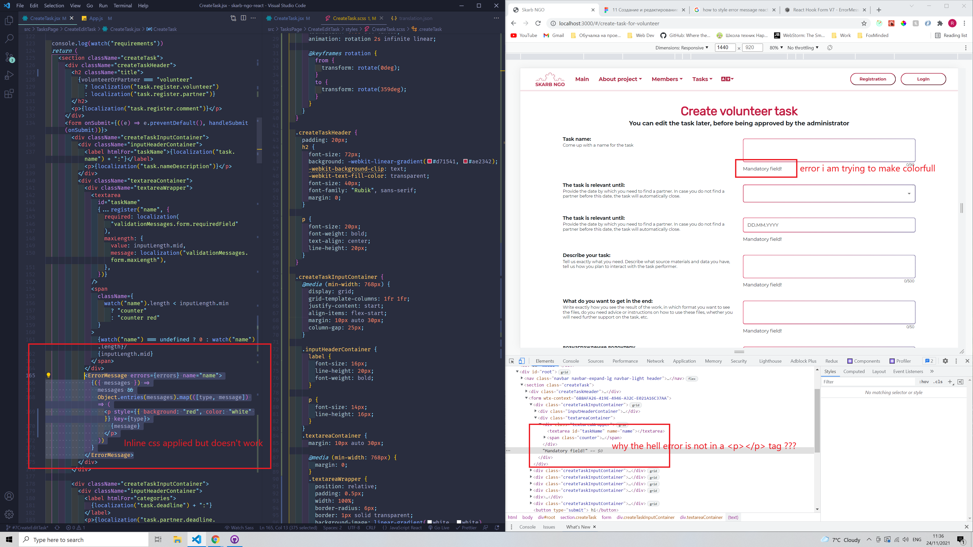This screenshot has width=973, height=547.
Task: Open Console tab in DevTools
Action: [570, 361]
